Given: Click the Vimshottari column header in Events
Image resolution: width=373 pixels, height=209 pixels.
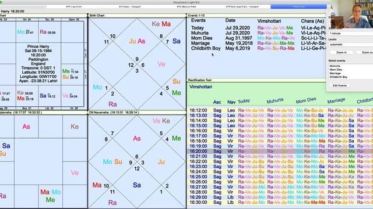Looking at the screenshot, I should click(x=269, y=21).
